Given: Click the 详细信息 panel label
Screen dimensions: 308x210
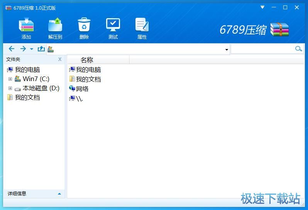Looking at the screenshot, I should [x=17, y=194].
